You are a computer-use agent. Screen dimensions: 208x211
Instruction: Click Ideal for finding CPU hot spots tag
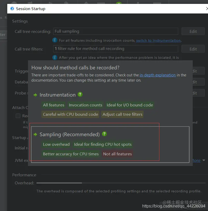[x=103, y=144]
